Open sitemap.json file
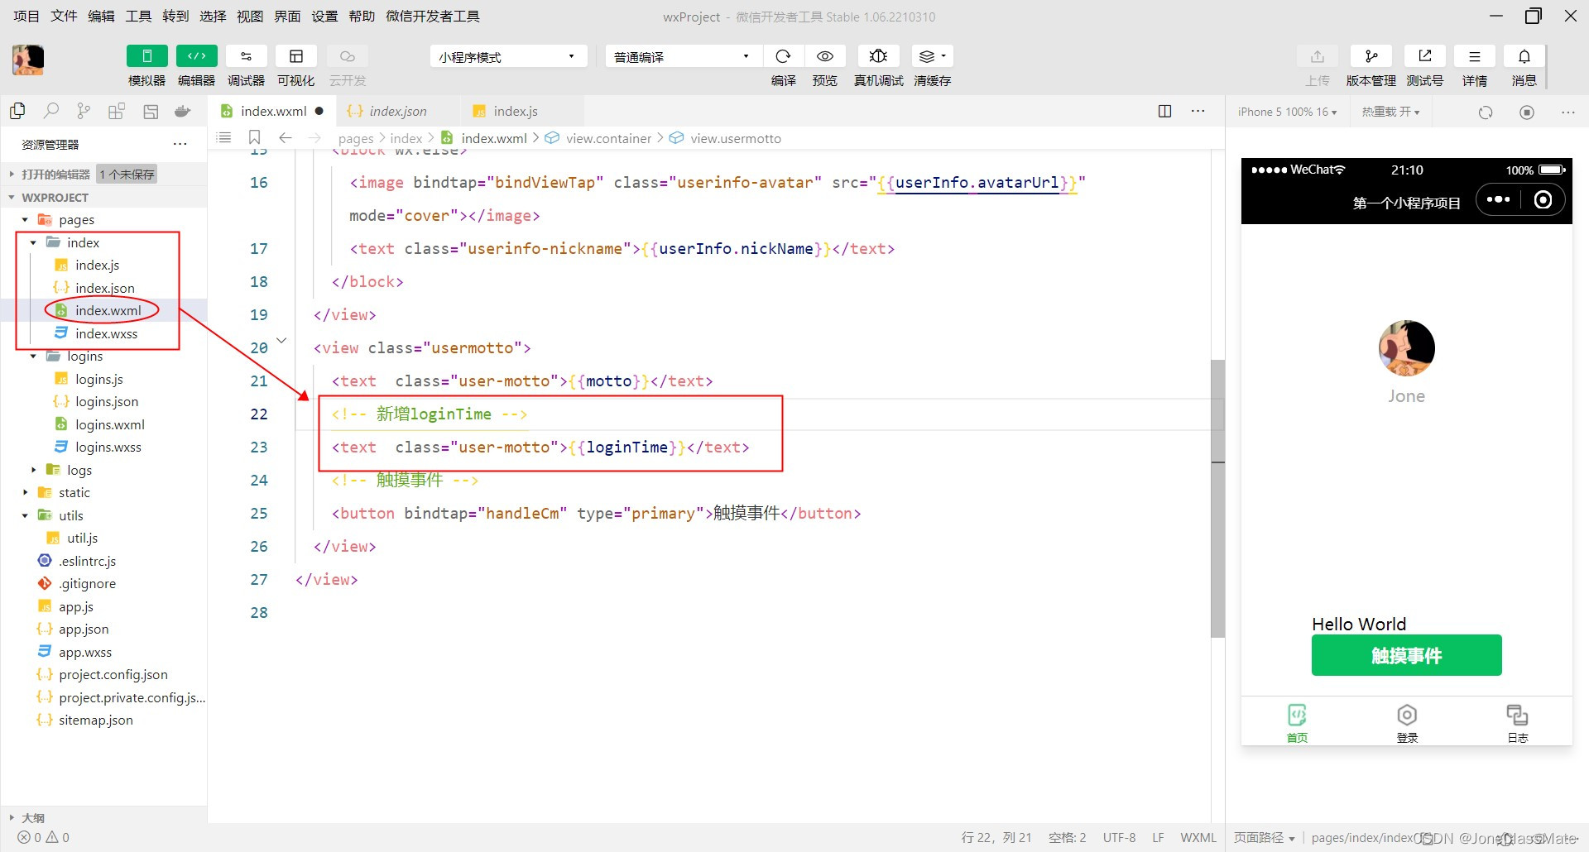This screenshot has width=1589, height=852. click(95, 720)
